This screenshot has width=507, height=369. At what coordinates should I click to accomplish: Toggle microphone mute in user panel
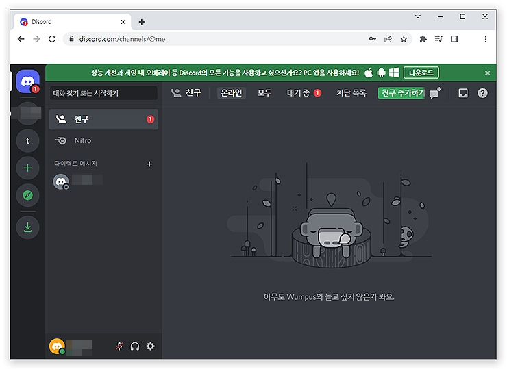tap(119, 346)
